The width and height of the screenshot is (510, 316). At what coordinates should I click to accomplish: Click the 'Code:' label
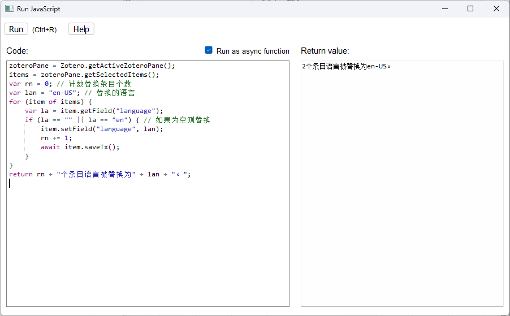[17, 51]
